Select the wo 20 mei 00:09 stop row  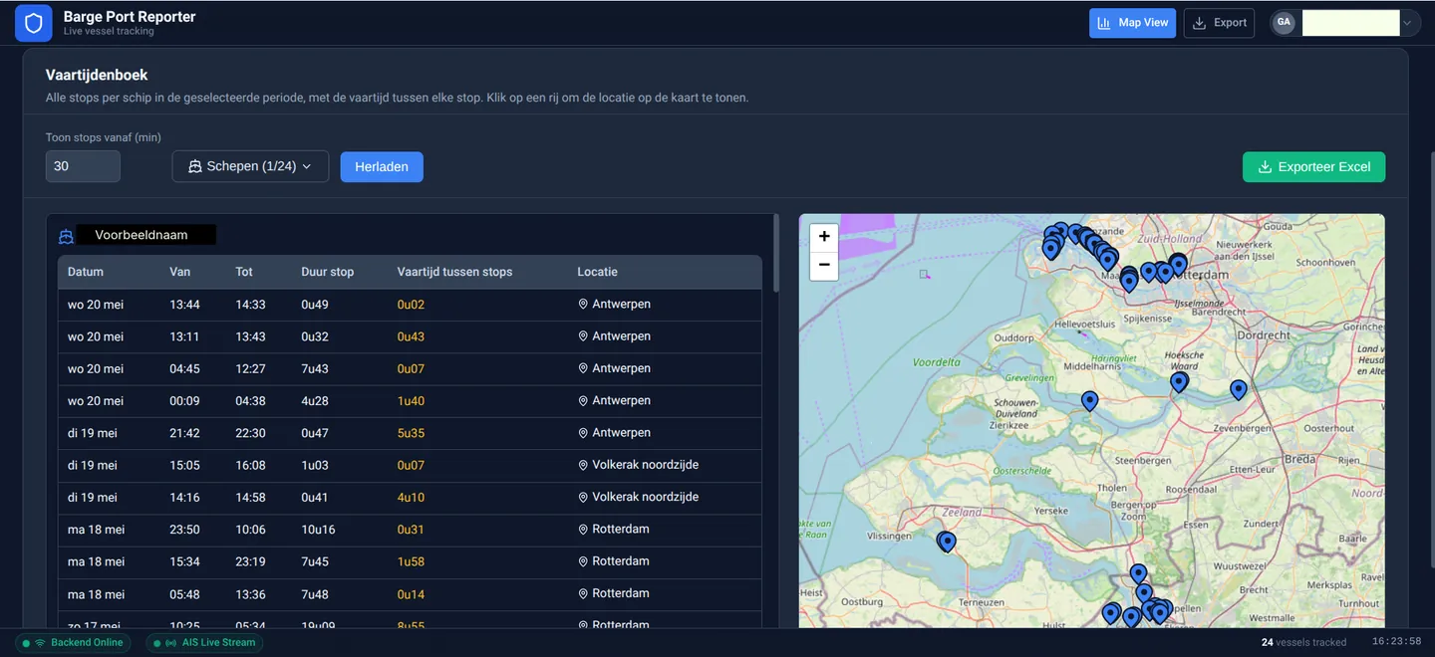pos(410,401)
